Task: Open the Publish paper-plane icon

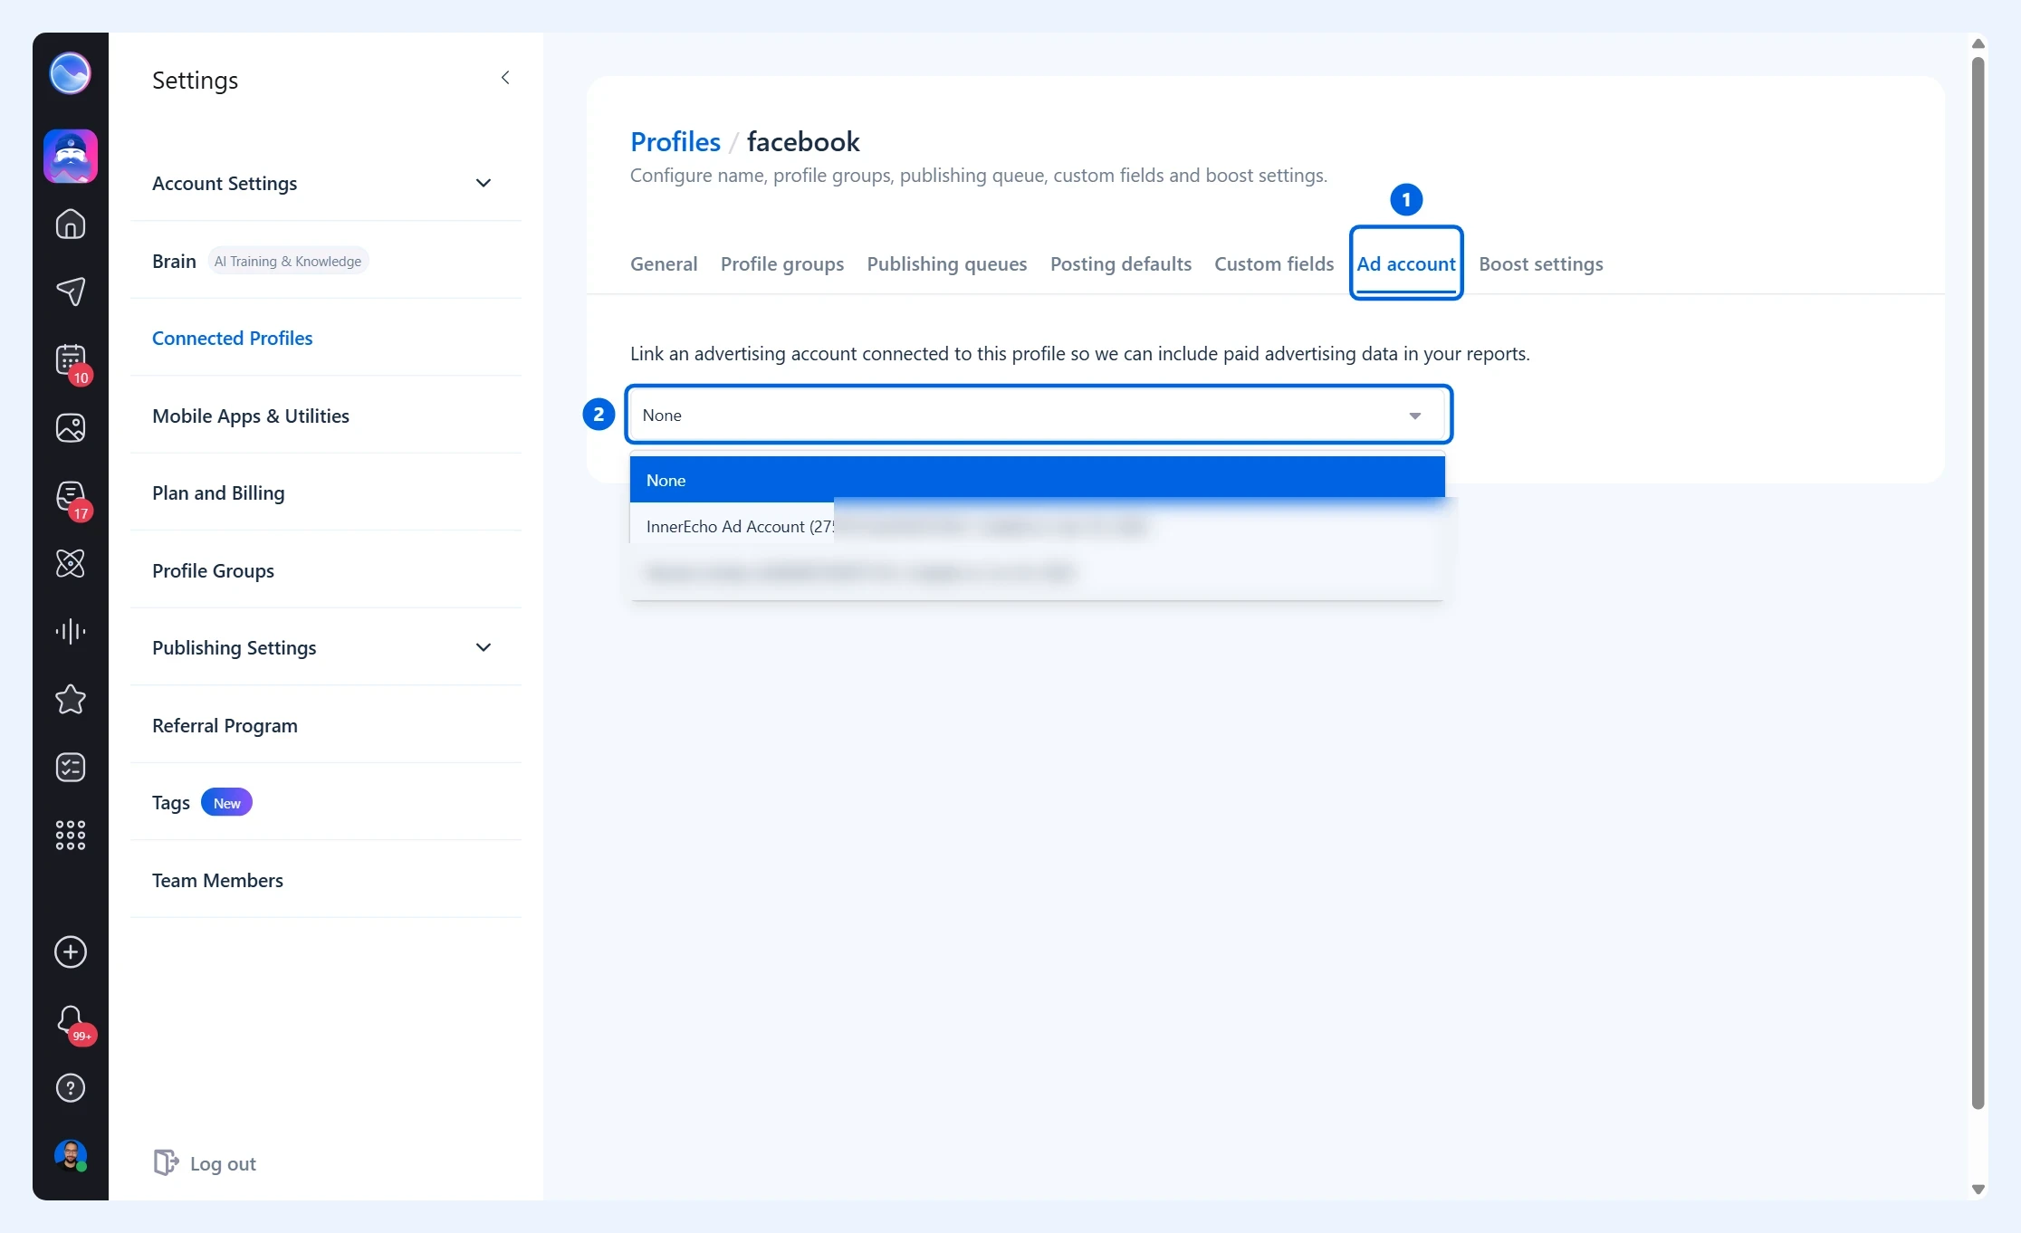Action: (x=71, y=292)
